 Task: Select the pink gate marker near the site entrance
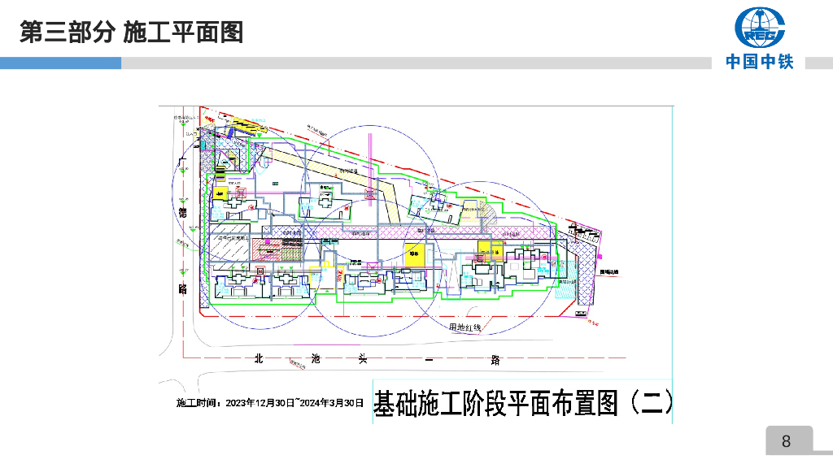[x=600, y=255]
